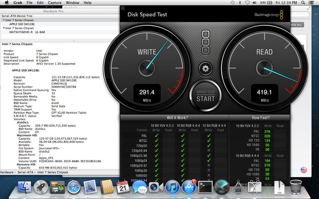Click the HD 720 write value 124
The height and width of the screenshot is (199, 319).
point(267,140)
